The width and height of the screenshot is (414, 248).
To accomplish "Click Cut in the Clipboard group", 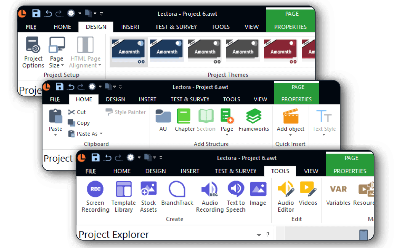I will click(77, 112).
